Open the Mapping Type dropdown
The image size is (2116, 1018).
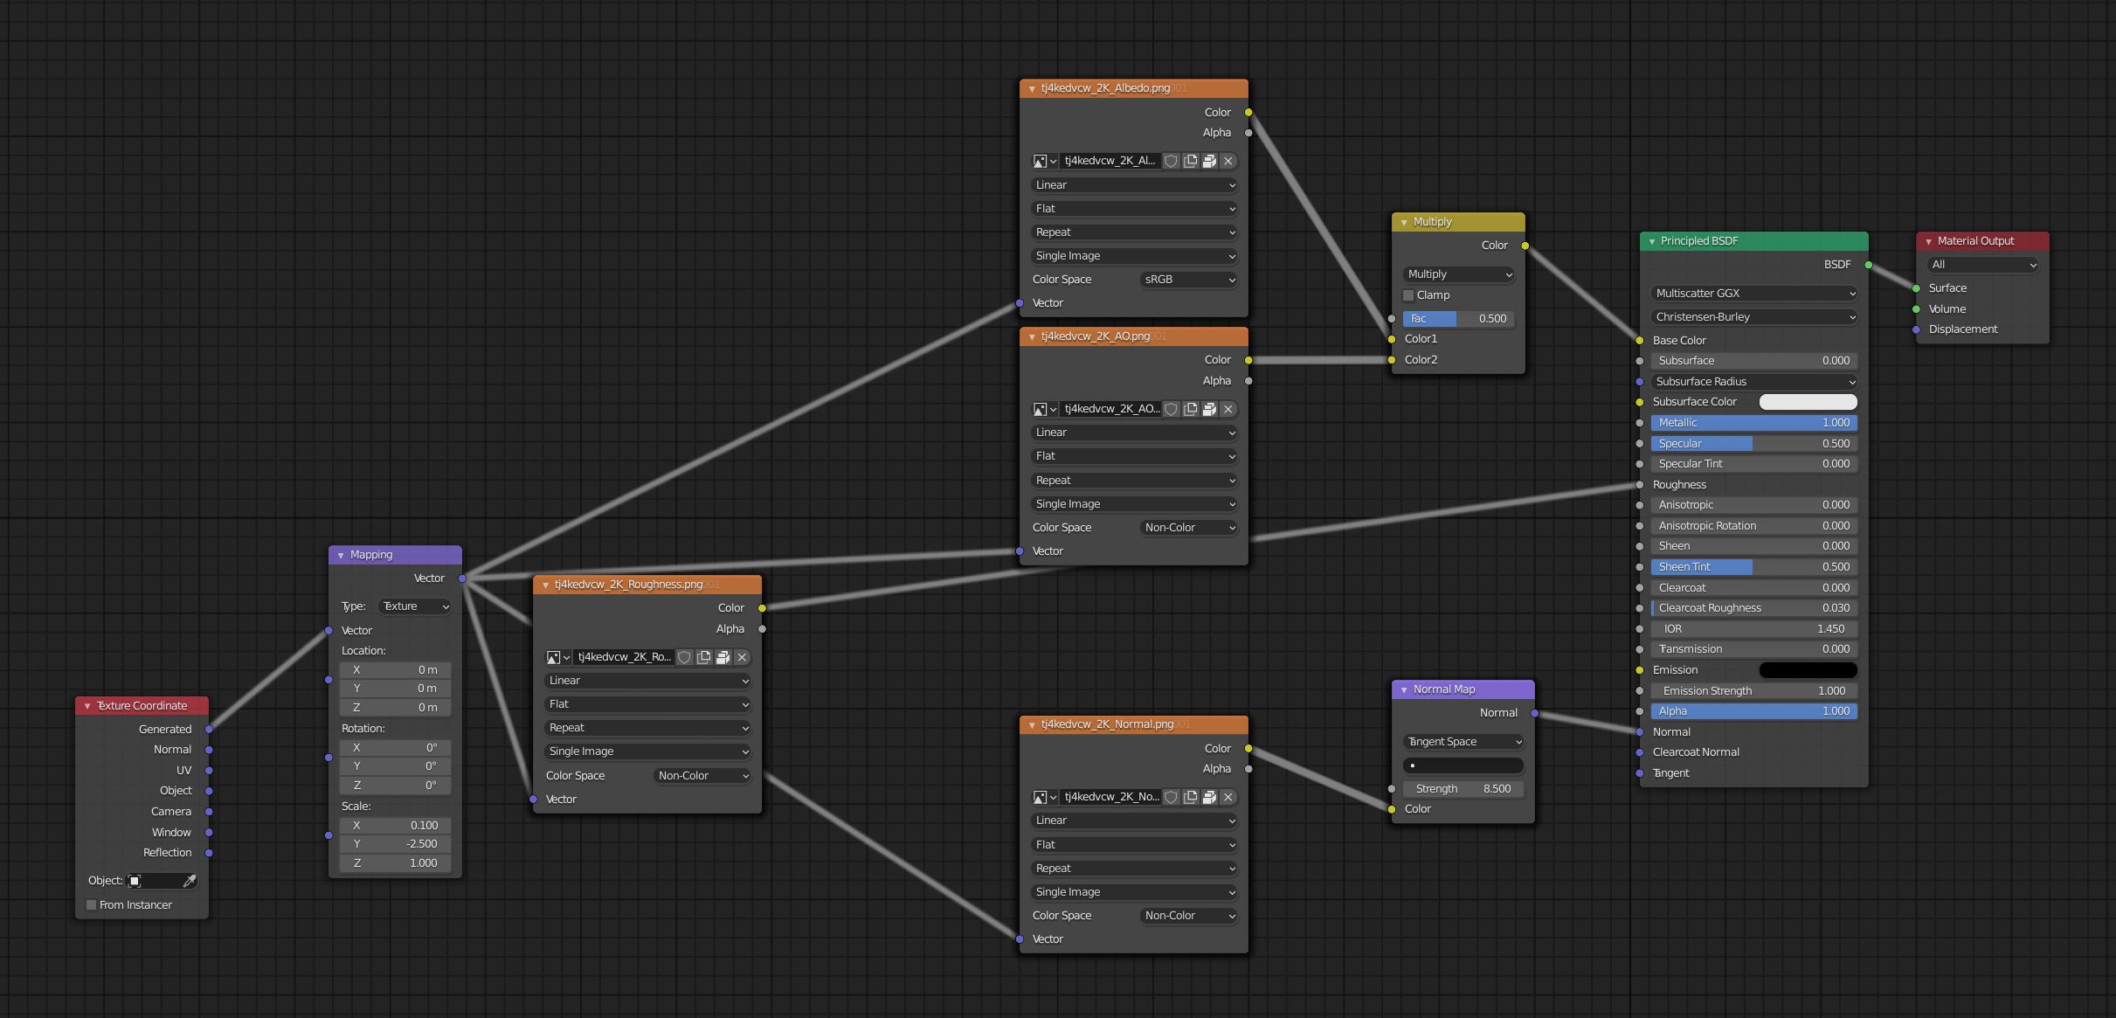point(414,606)
